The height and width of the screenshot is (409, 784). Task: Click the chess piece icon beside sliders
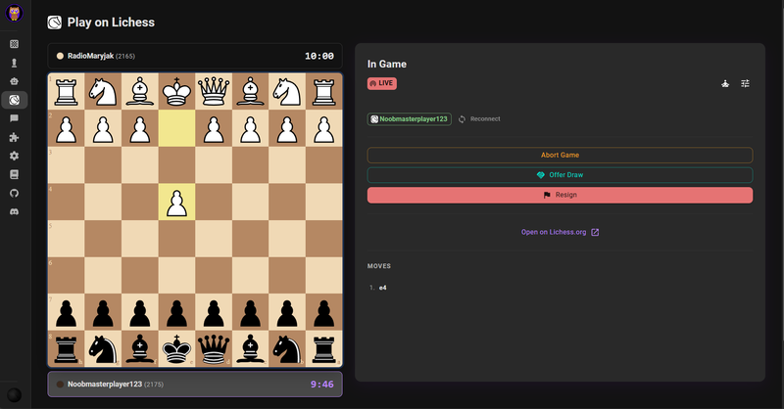click(x=725, y=83)
